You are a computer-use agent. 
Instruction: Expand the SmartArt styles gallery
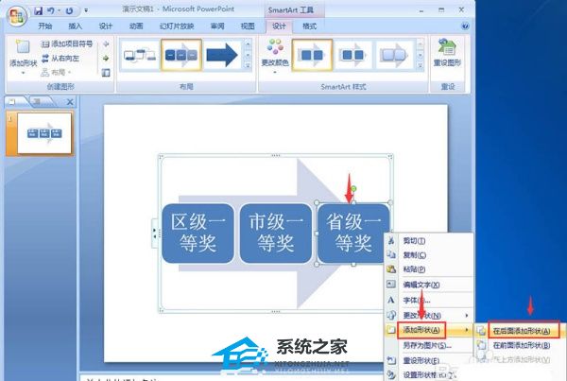click(x=421, y=66)
